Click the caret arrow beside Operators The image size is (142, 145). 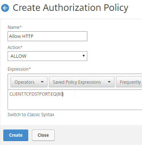[42, 82]
